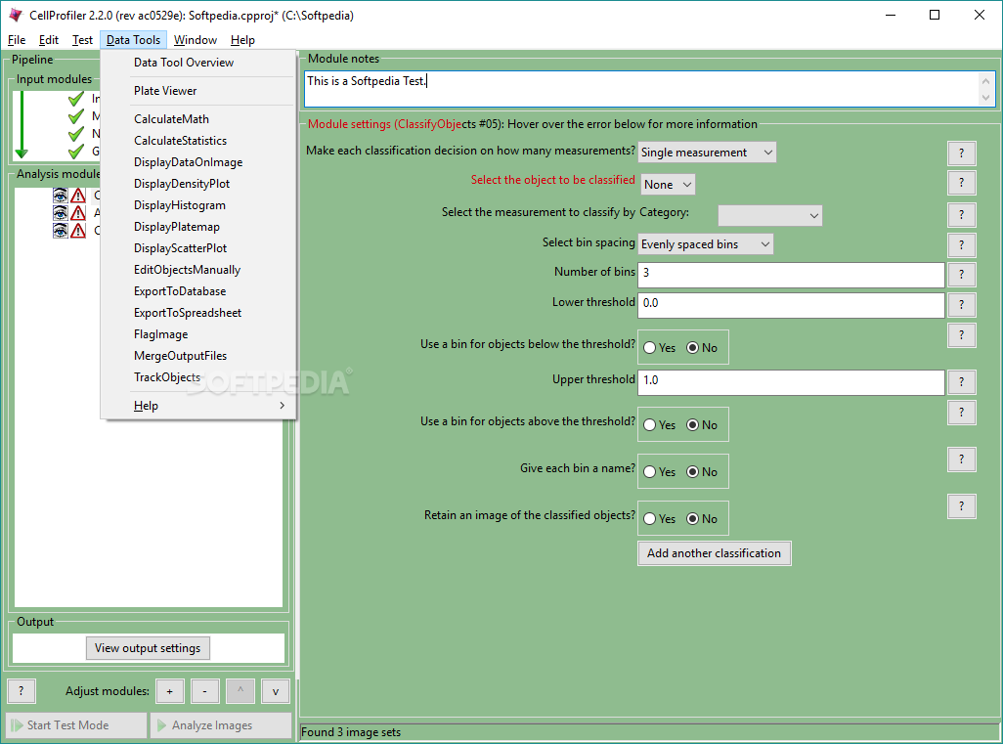The height and width of the screenshot is (744, 1003).
Task: Click green checkmark of second input module
Action: [76, 116]
